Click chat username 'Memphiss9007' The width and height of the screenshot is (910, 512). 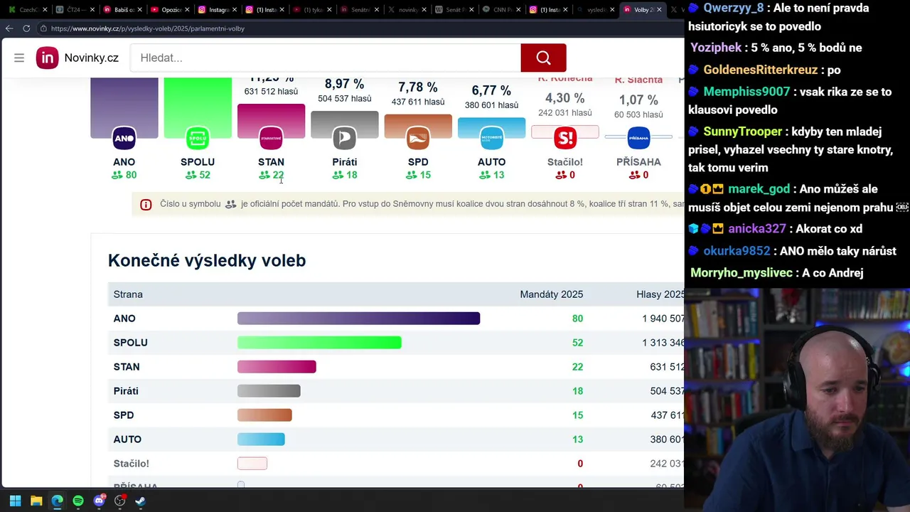click(x=746, y=92)
